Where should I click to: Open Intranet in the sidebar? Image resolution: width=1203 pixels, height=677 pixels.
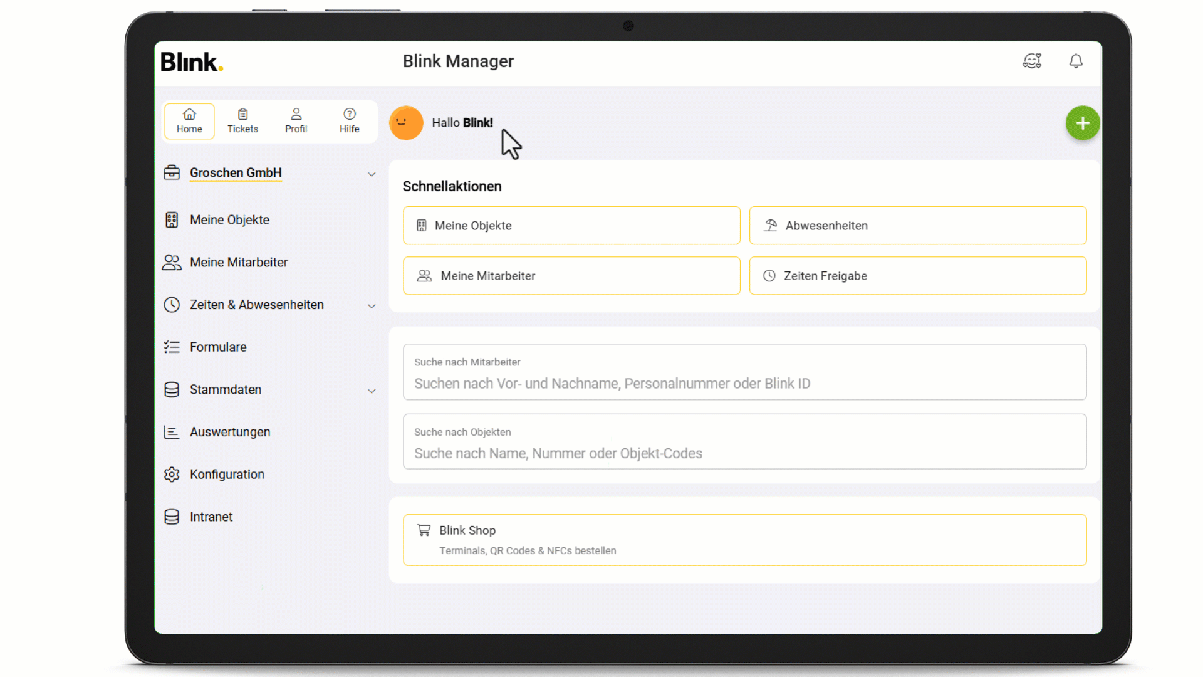(x=211, y=517)
